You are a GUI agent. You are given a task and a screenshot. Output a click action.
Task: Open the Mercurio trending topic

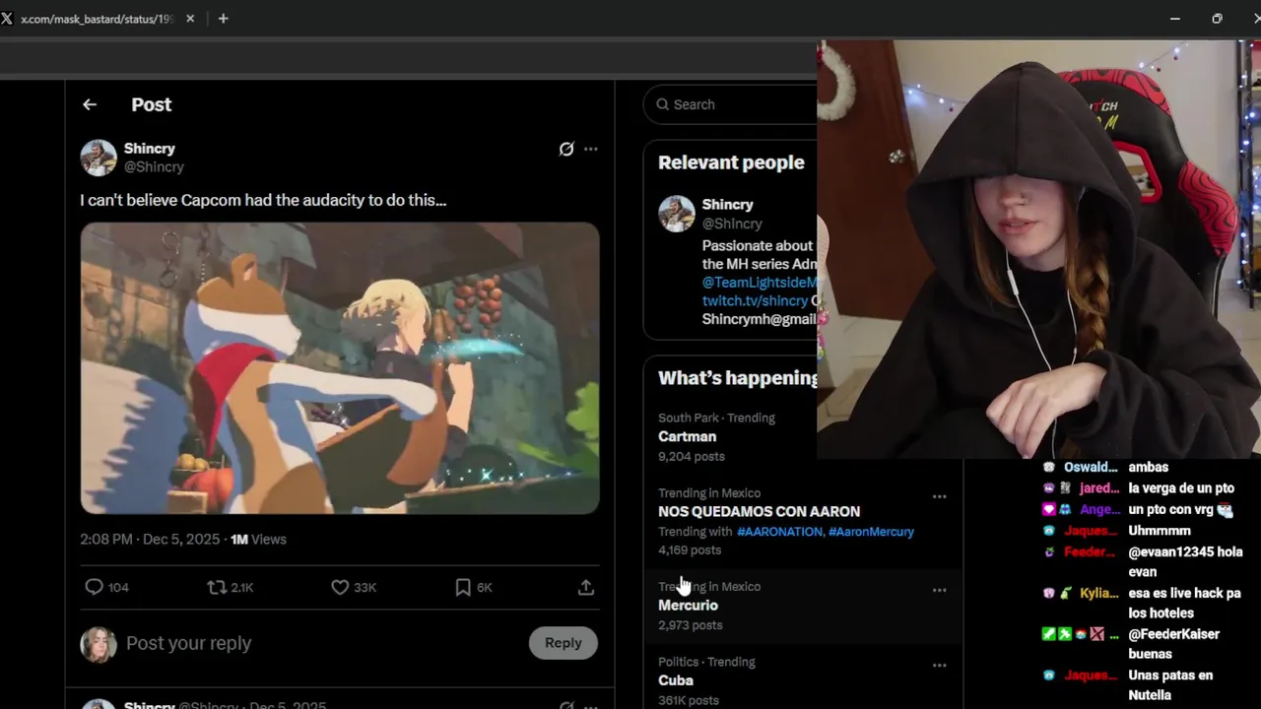688,606
